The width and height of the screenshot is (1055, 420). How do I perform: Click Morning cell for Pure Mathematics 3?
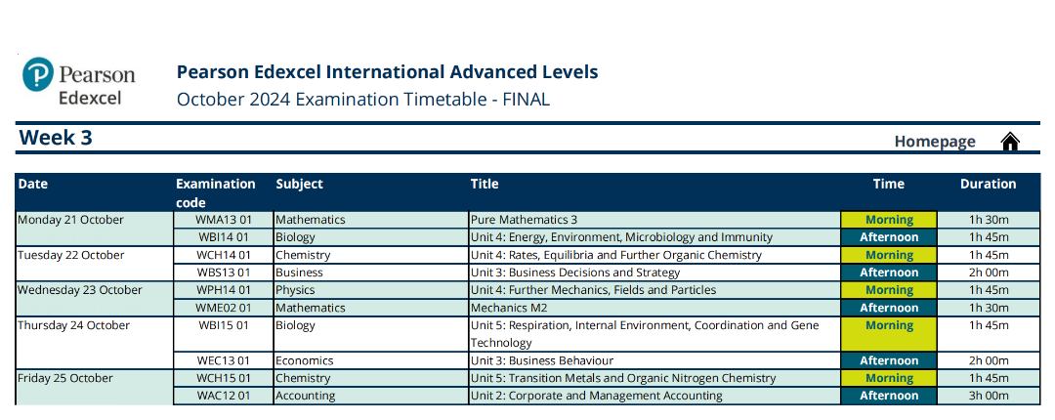889,220
